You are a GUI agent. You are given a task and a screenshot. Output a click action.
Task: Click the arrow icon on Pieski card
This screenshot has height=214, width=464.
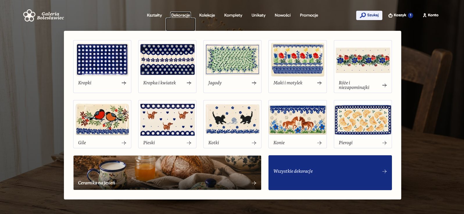[189, 143]
